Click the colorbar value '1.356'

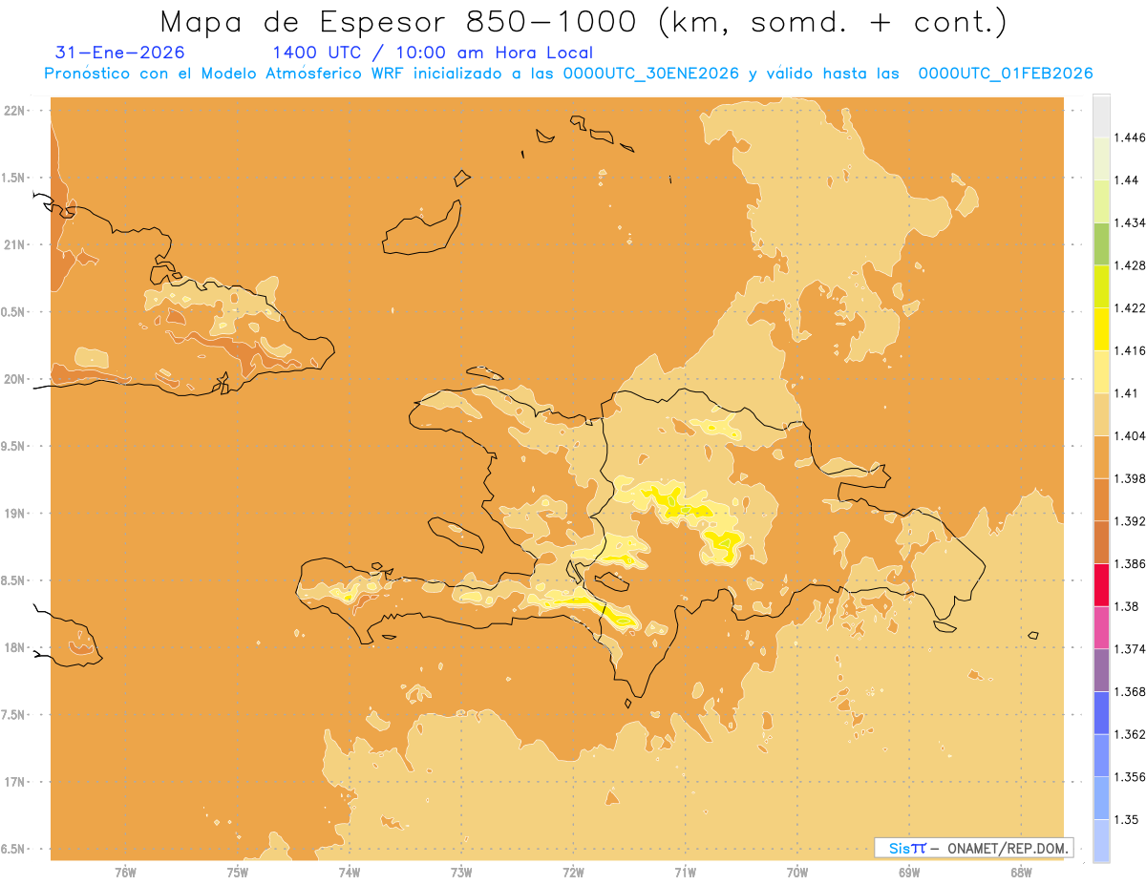(1131, 777)
